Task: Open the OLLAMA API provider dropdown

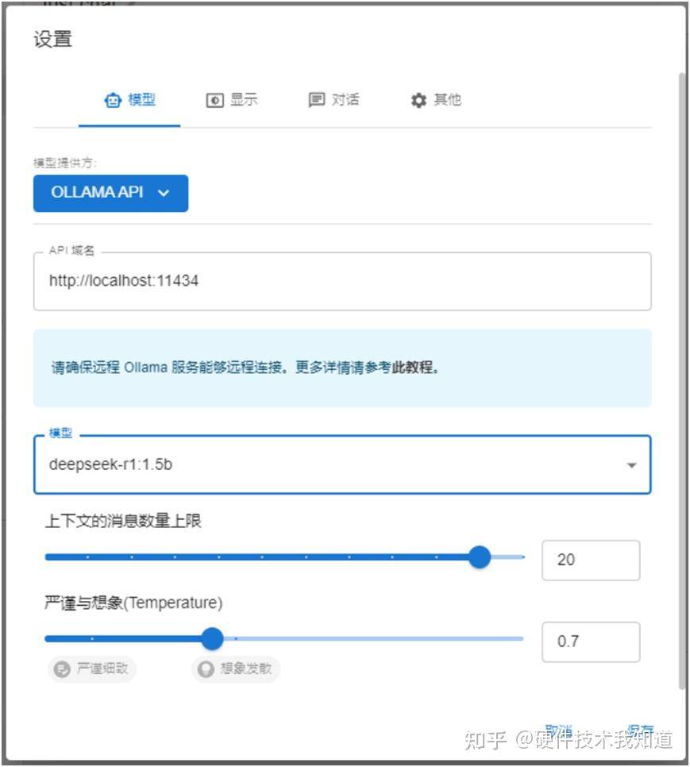Action: click(x=110, y=193)
